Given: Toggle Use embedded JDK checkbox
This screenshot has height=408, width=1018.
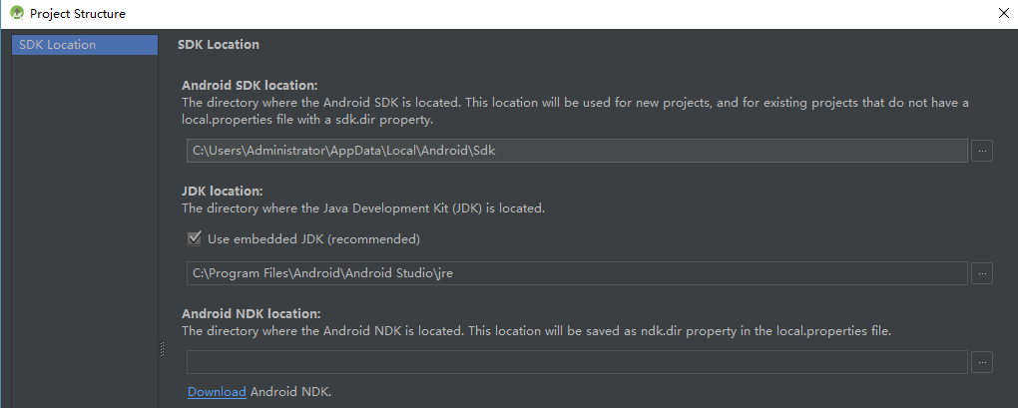Looking at the screenshot, I should tap(195, 238).
